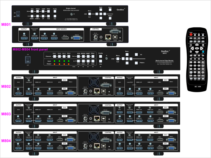
Task: Click the red POWER button on the remote
Action: point(191,34)
